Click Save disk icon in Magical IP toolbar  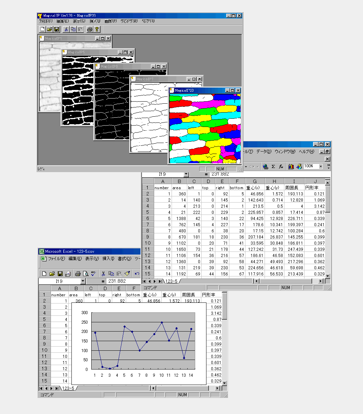click(x=57, y=29)
